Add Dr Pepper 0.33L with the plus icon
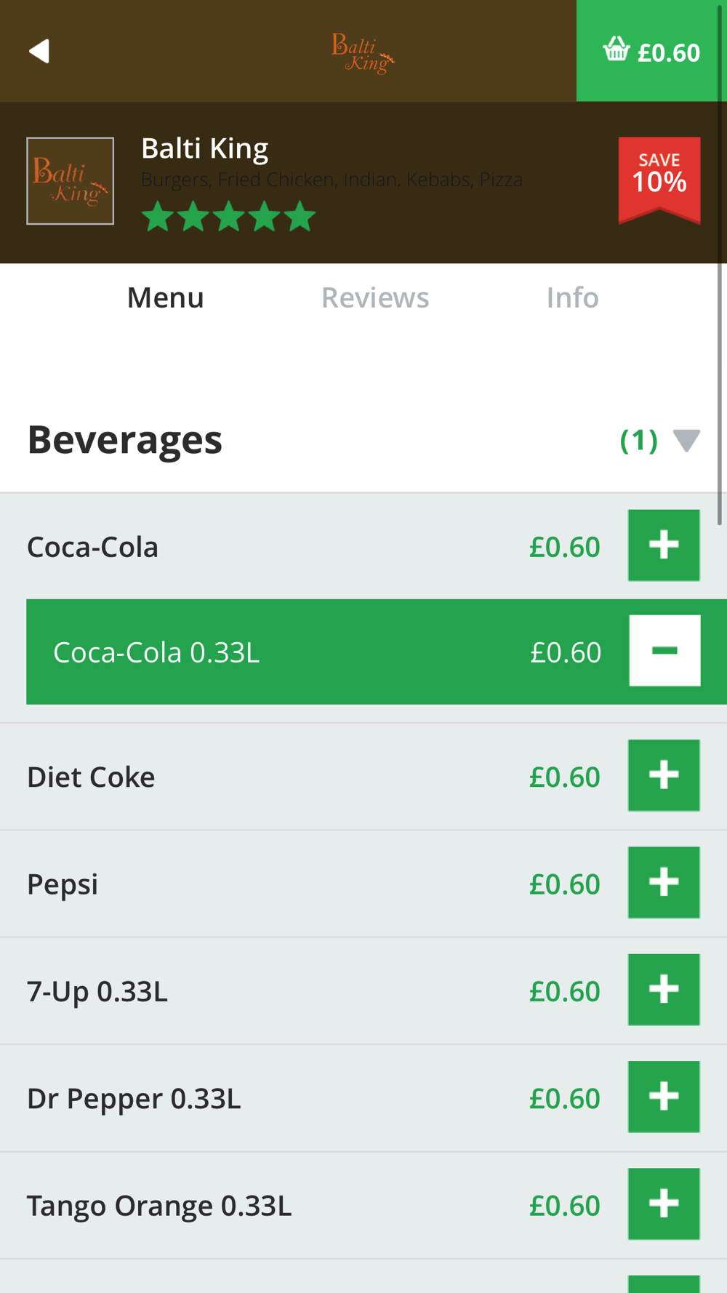The image size is (727, 1293). pyautogui.click(x=664, y=1097)
